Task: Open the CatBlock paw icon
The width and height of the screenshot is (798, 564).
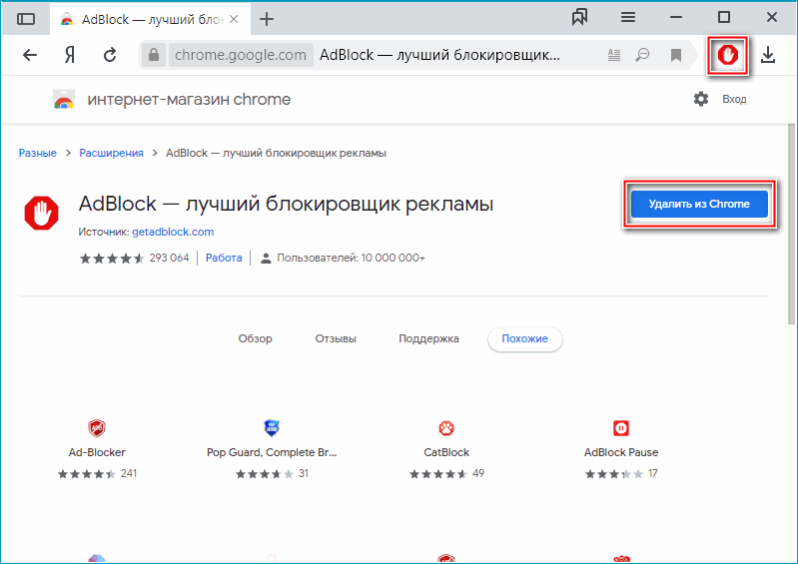Action: 446,428
